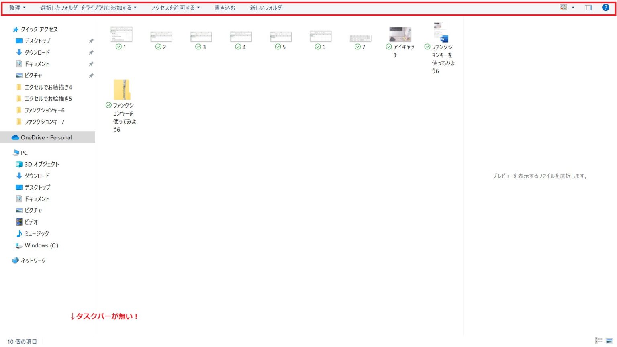Click the 書き込む toolbar button

pyautogui.click(x=225, y=8)
